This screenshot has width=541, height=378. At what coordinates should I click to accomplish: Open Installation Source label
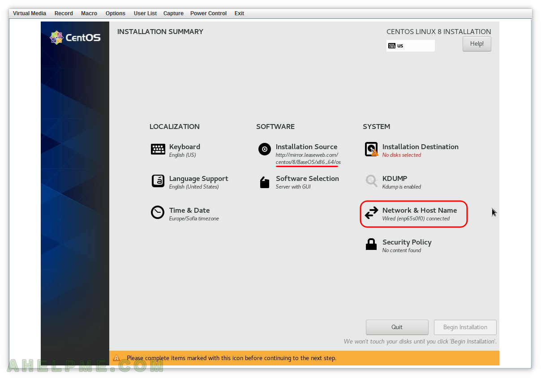coord(306,147)
